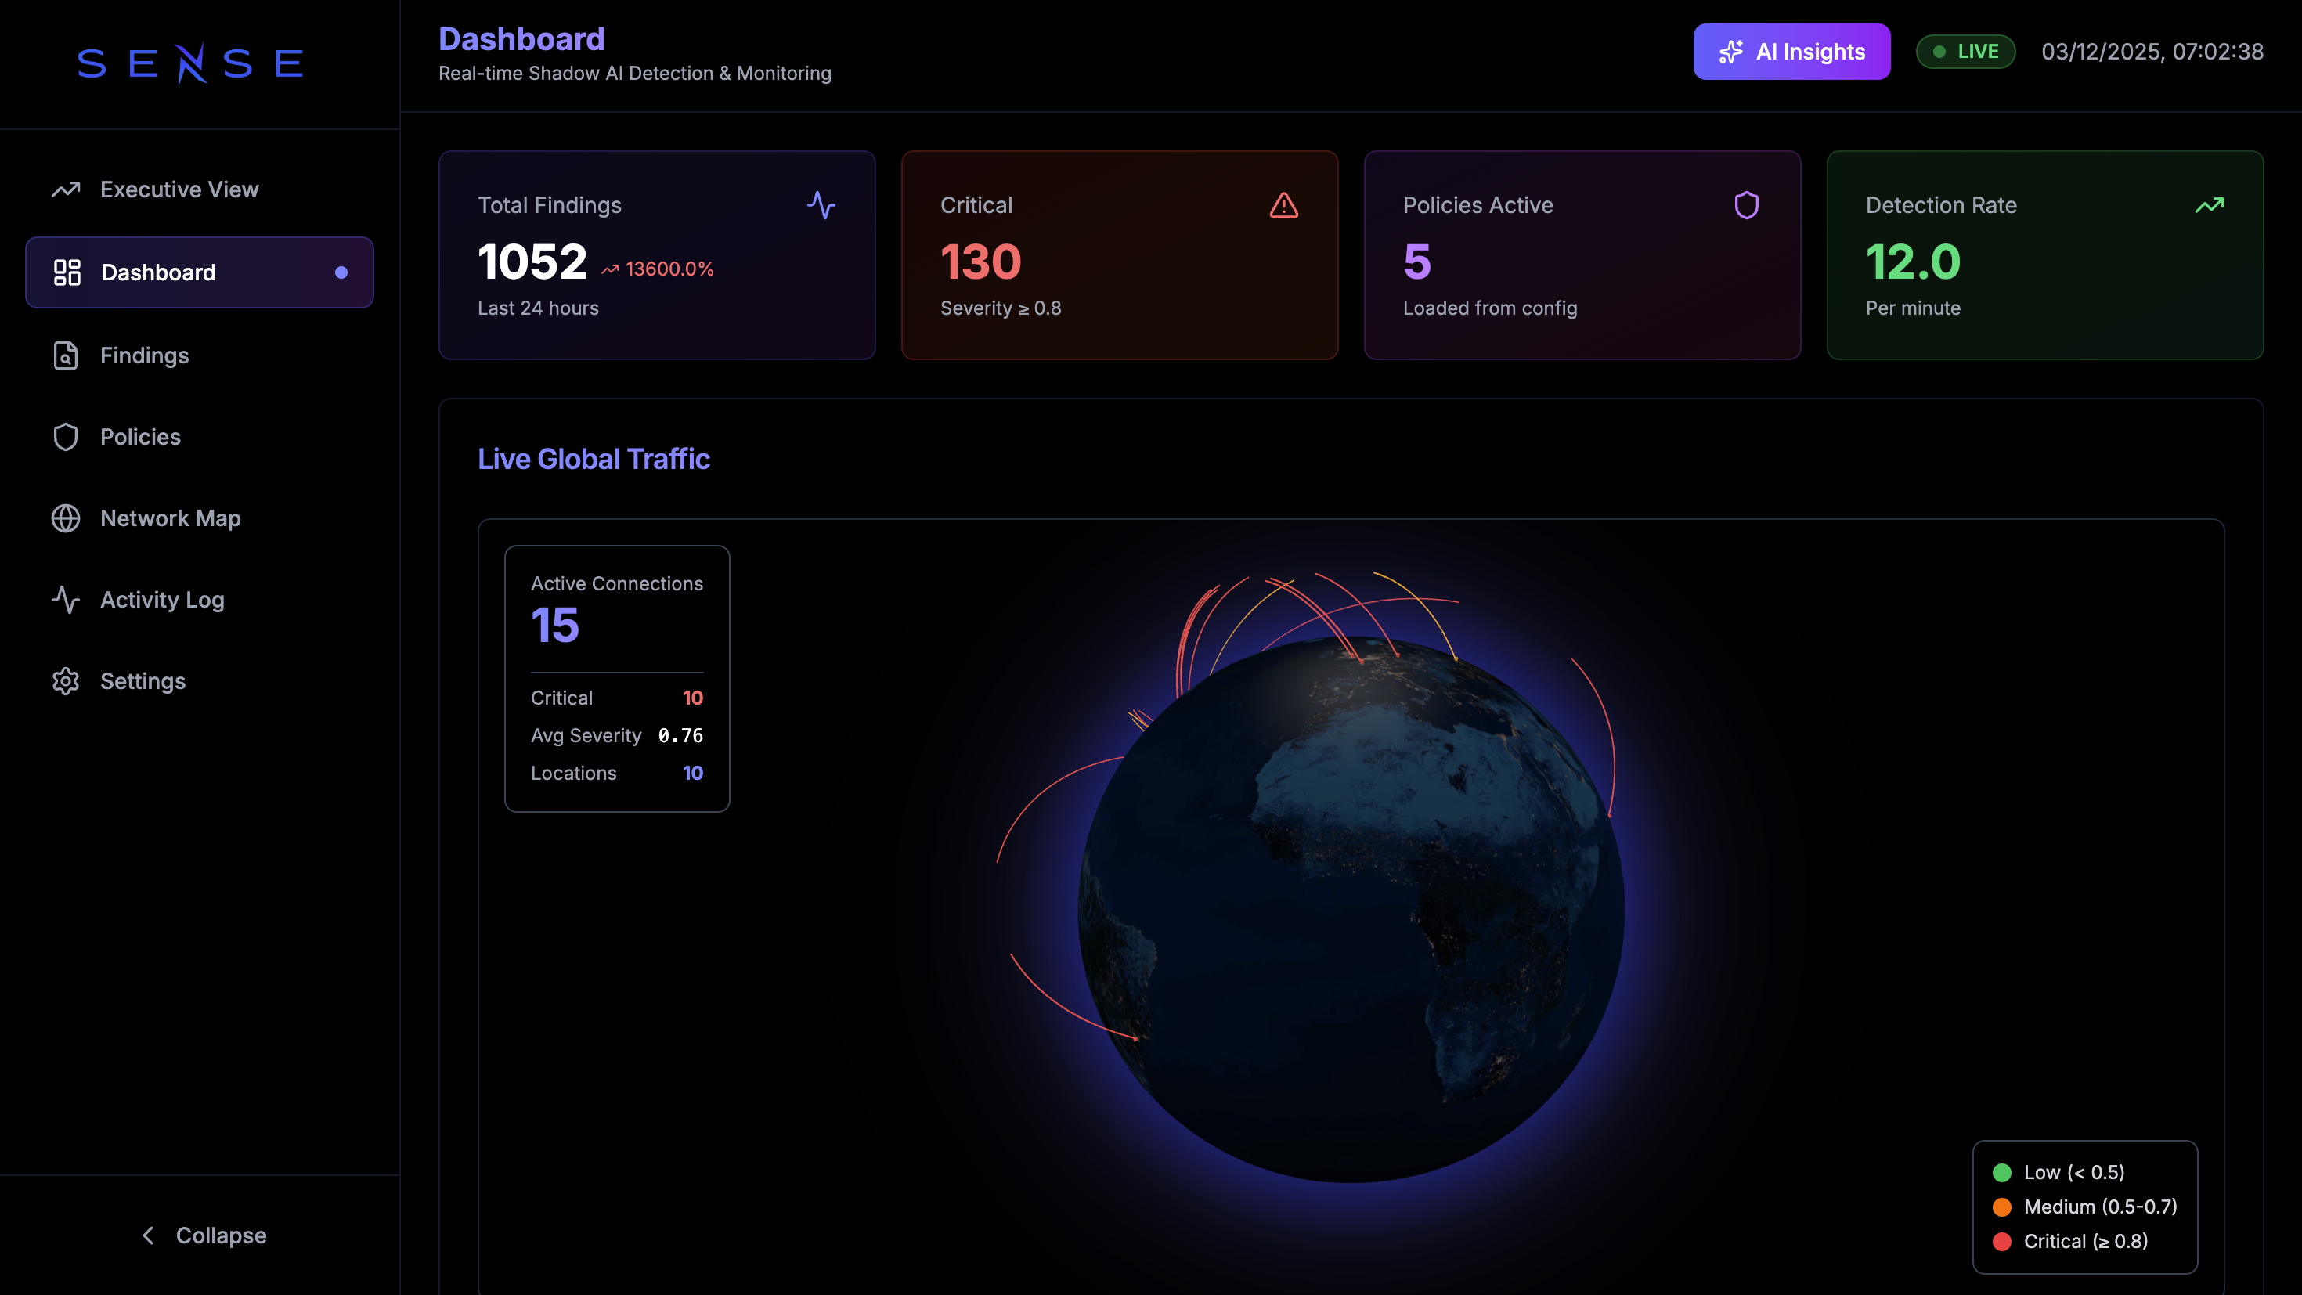Click the shield icon on Policies Active card
Viewport: 2302px width, 1295px height.
point(1747,204)
